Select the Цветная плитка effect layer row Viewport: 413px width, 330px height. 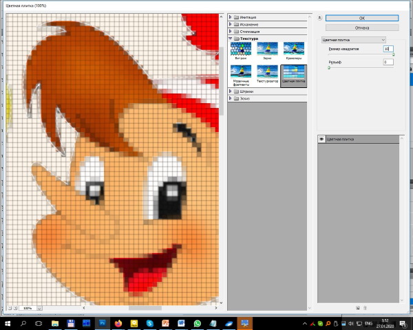358,139
